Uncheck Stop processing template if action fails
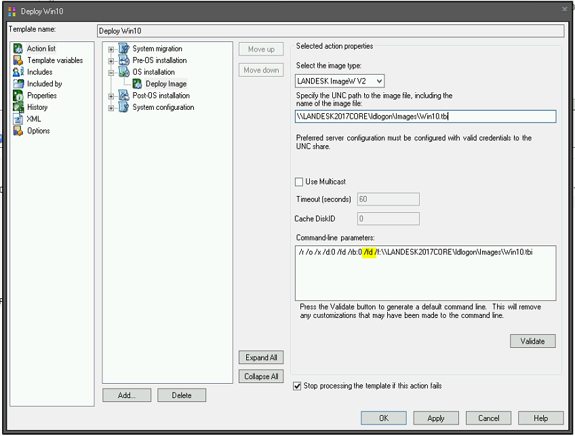 tap(297, 386)
